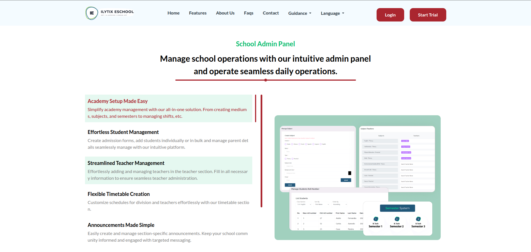Navigate to Faqs

249,13
